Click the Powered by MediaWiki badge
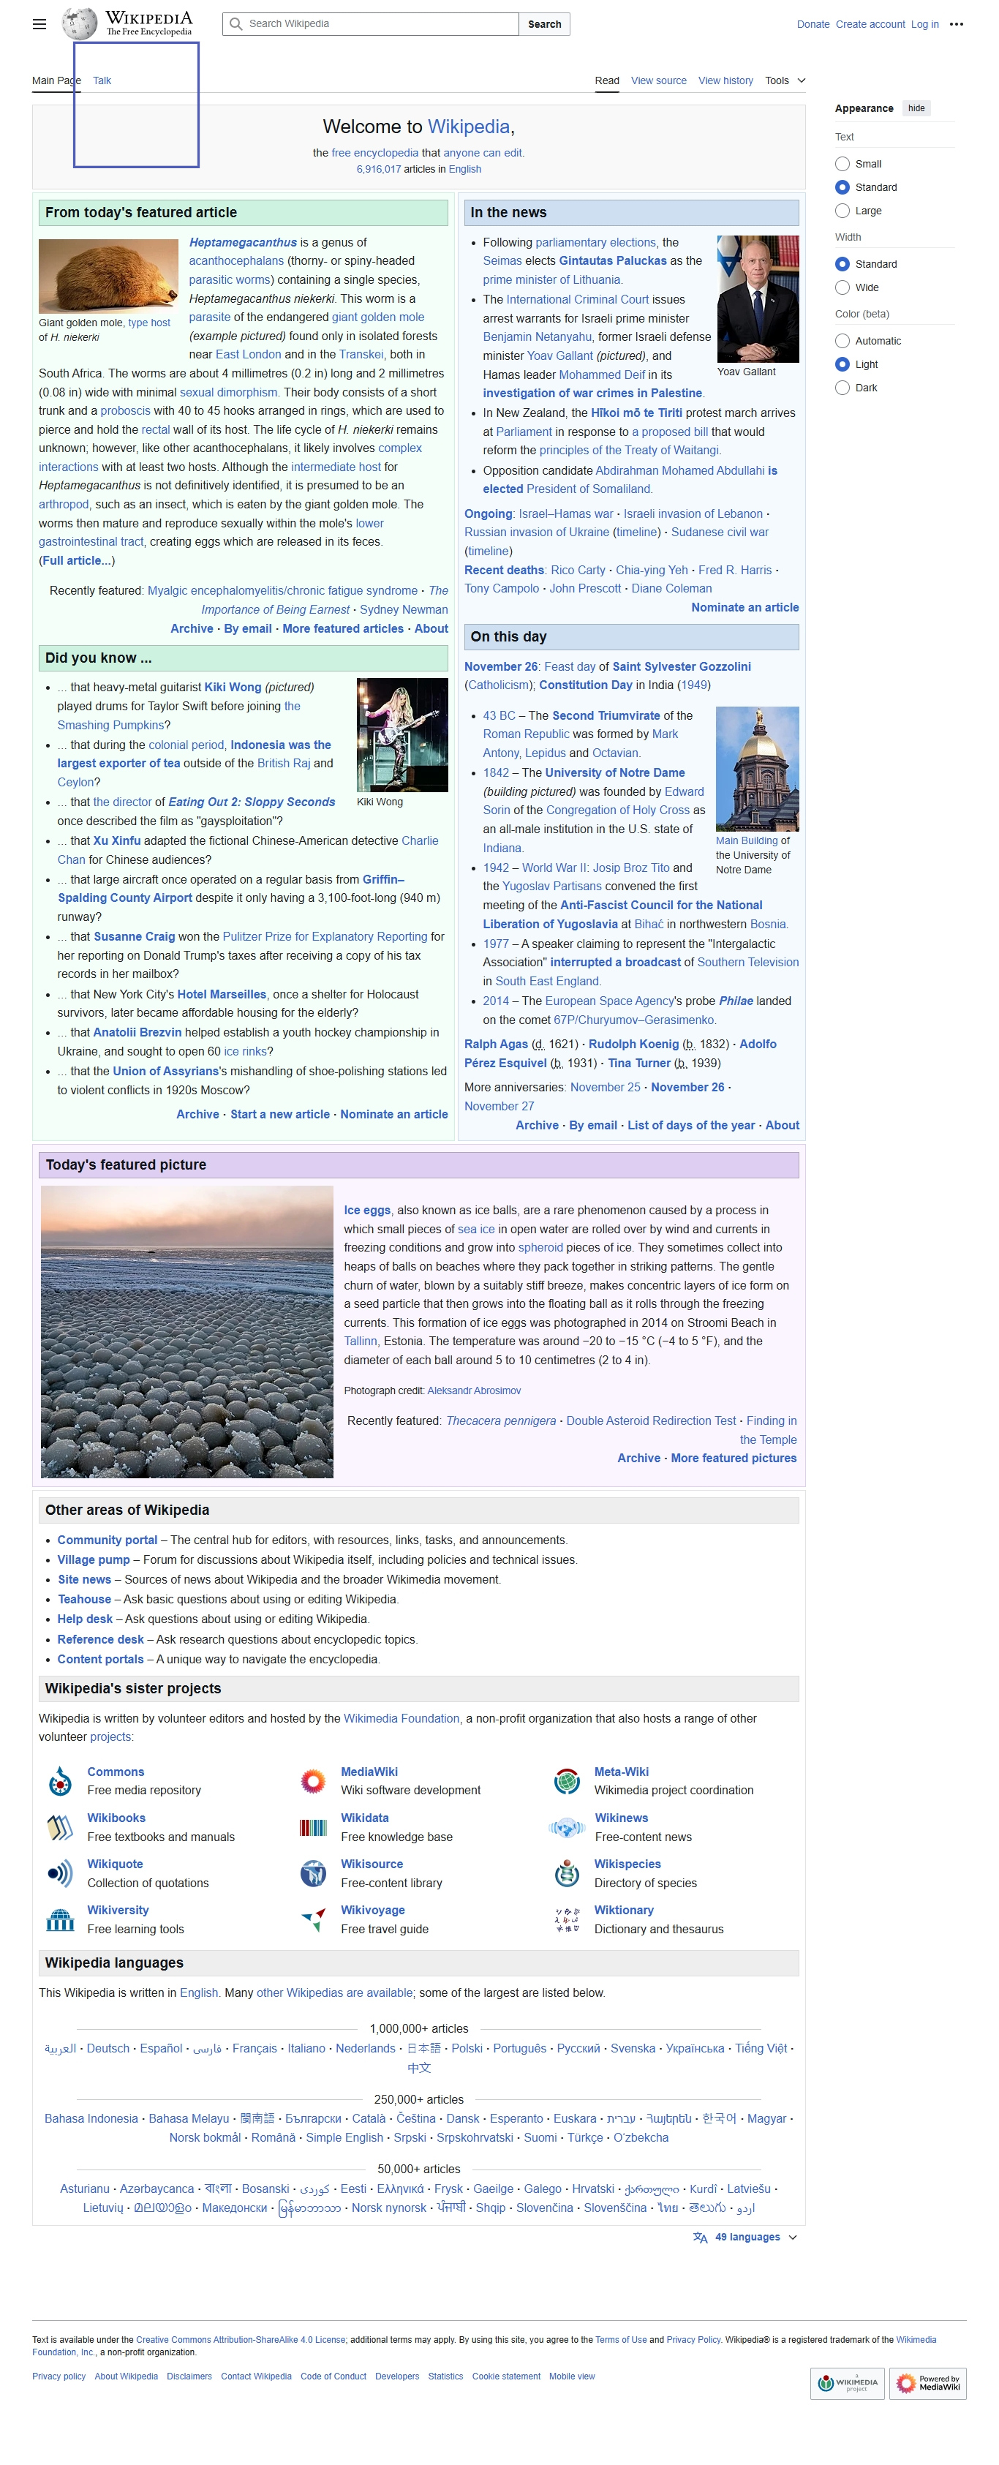The image size is (999, 2465). (927, 2382)
